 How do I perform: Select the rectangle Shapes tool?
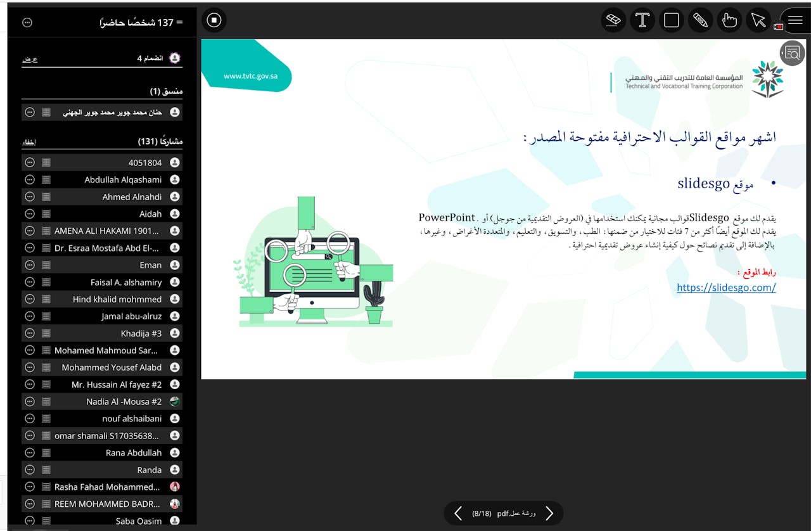click(x=672, y=20)
